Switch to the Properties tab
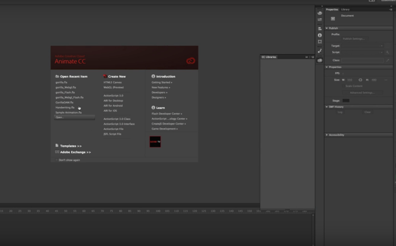This screenshot has width=396, height=246. click(332, 10)
